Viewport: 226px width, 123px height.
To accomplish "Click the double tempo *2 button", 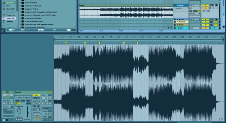I will pos(38,106).
